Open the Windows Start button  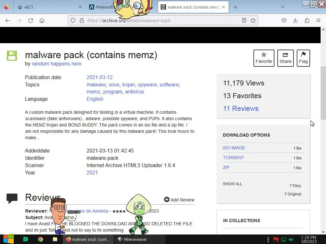[x=8, y=239]
